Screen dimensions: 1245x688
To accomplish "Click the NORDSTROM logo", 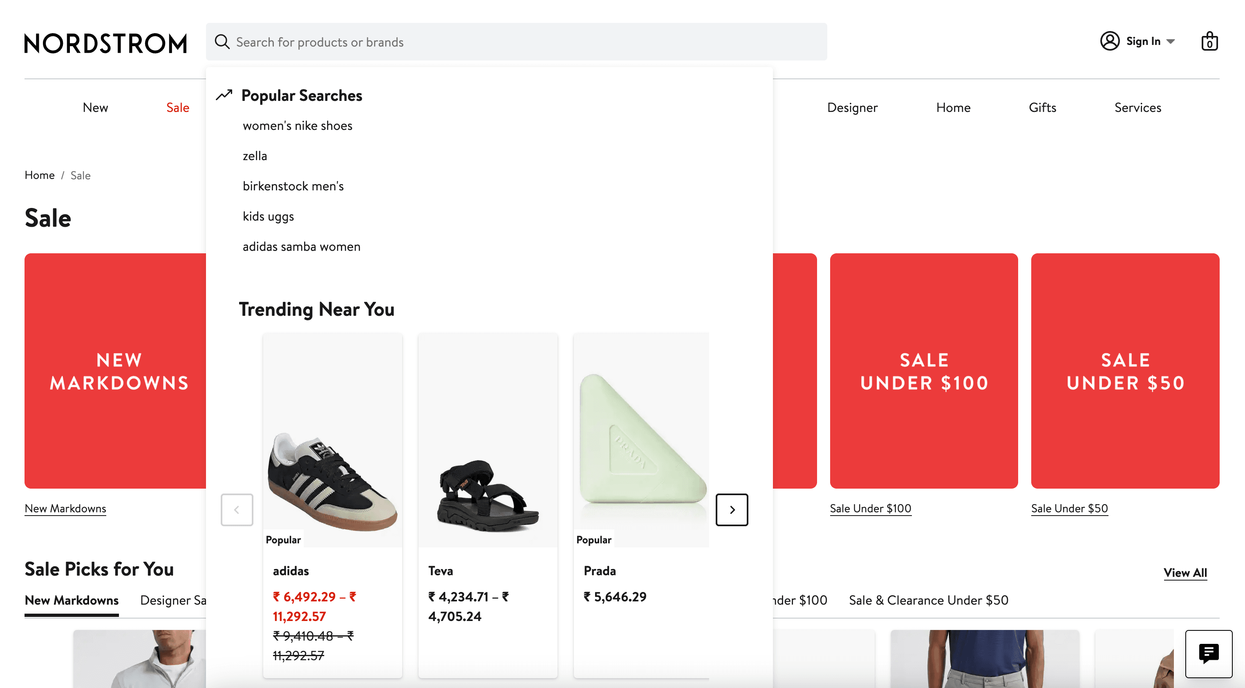I will [x=105, y=42].
